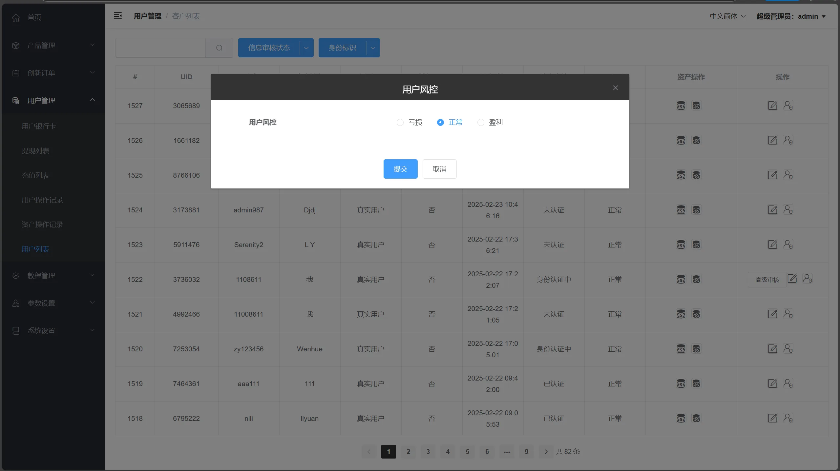Open 信息审核状态 dropdown arrow

point(306,48)
